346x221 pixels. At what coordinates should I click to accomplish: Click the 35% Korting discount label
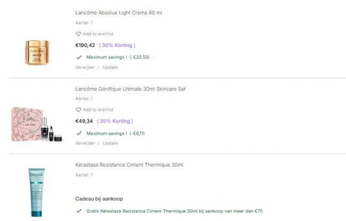pos(115,121)
